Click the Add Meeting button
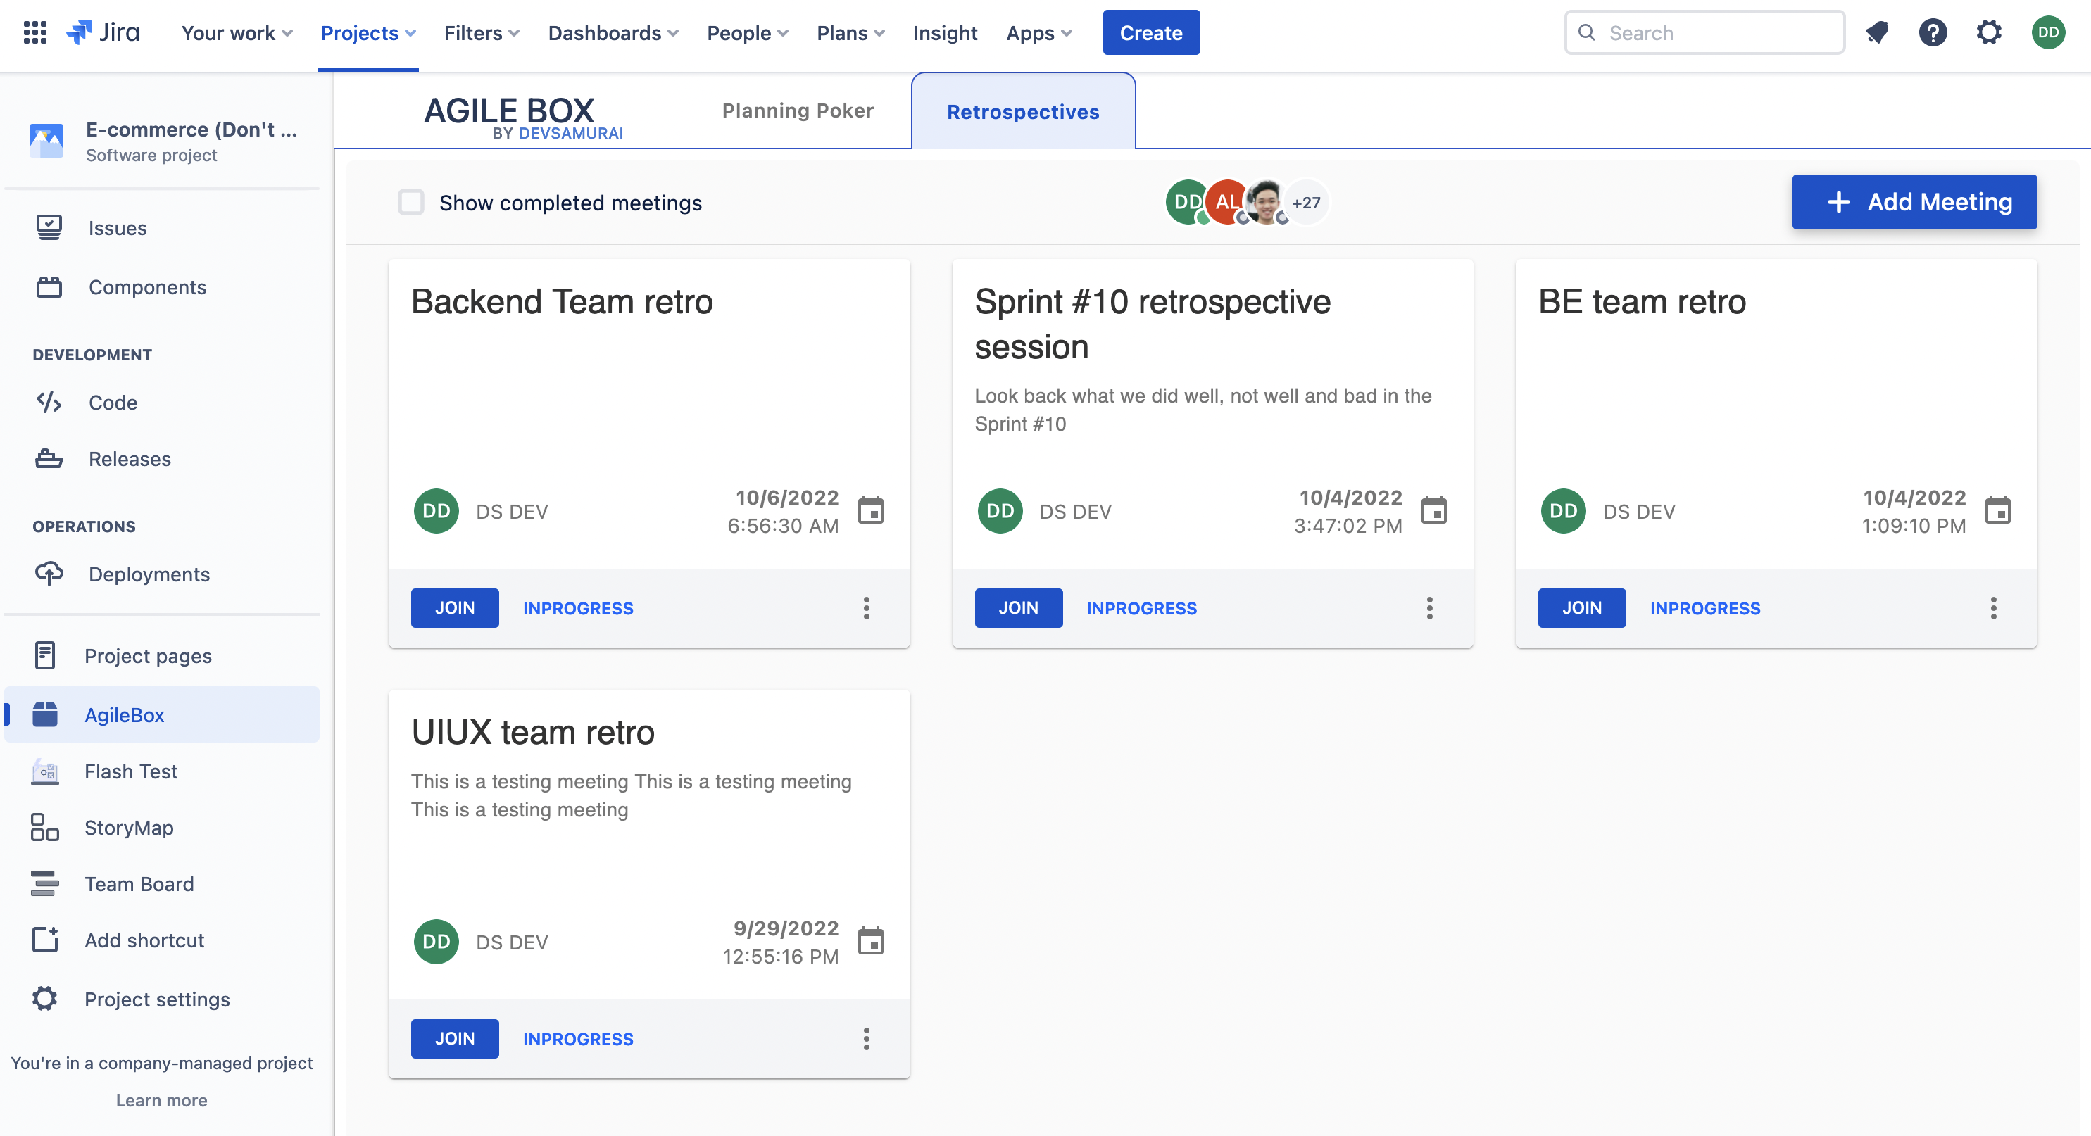 pyautogui.click(x=1914, y=201)
